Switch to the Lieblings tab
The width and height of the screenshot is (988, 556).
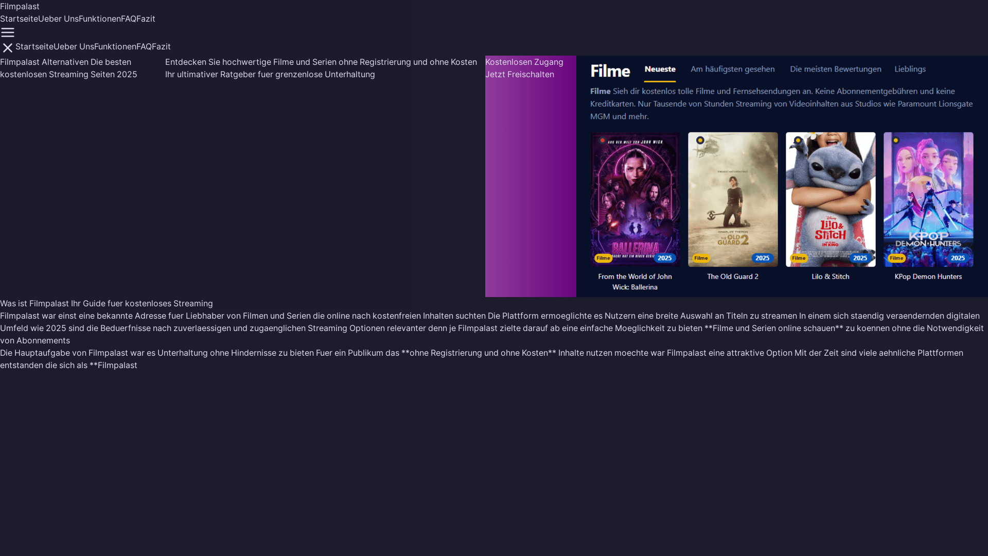(910, 69)
